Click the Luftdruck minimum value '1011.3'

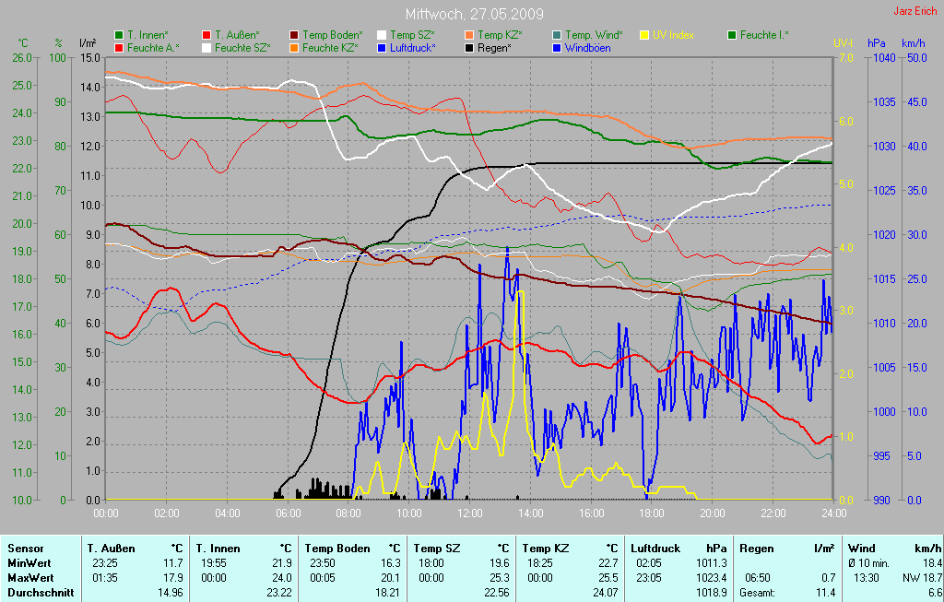(711, 563)
